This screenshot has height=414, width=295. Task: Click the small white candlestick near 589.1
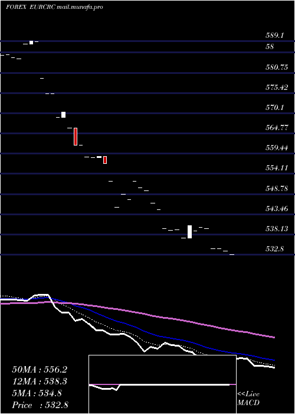[x=31, y=43]
